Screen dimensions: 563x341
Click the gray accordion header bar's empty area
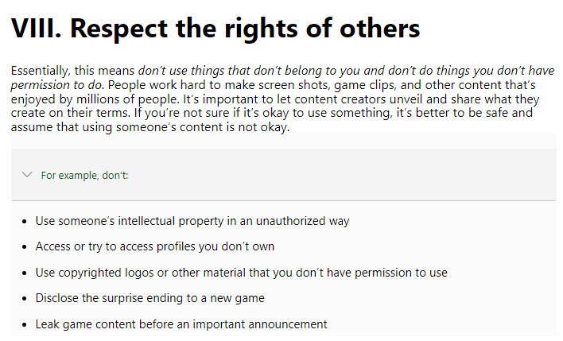click(323, 175)
